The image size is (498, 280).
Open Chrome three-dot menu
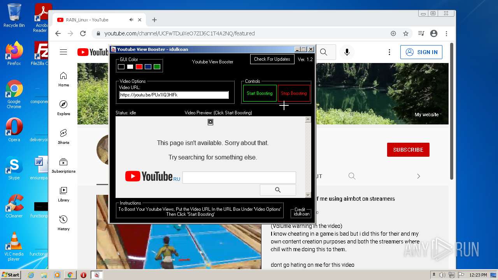(x=446, y=33)
